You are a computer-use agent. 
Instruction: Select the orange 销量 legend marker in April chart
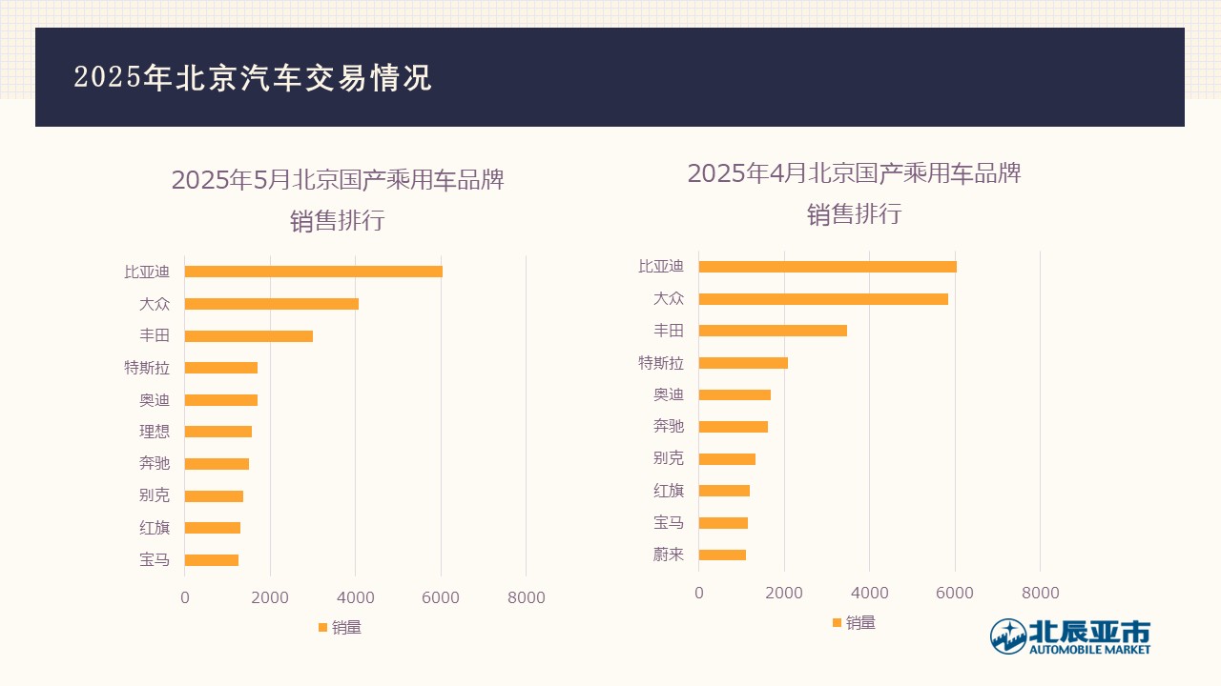click(837, 622)
